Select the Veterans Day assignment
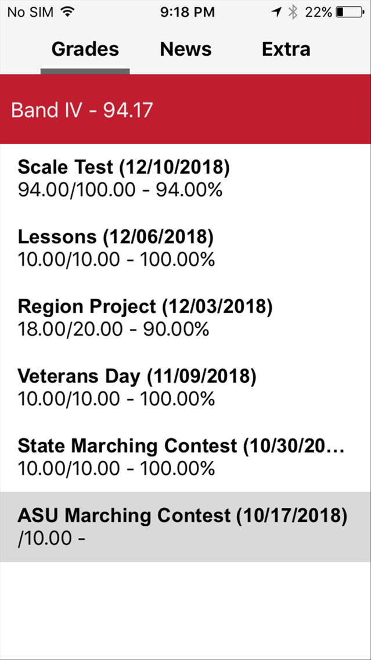The image size is (371, 660). click(186, 388)
